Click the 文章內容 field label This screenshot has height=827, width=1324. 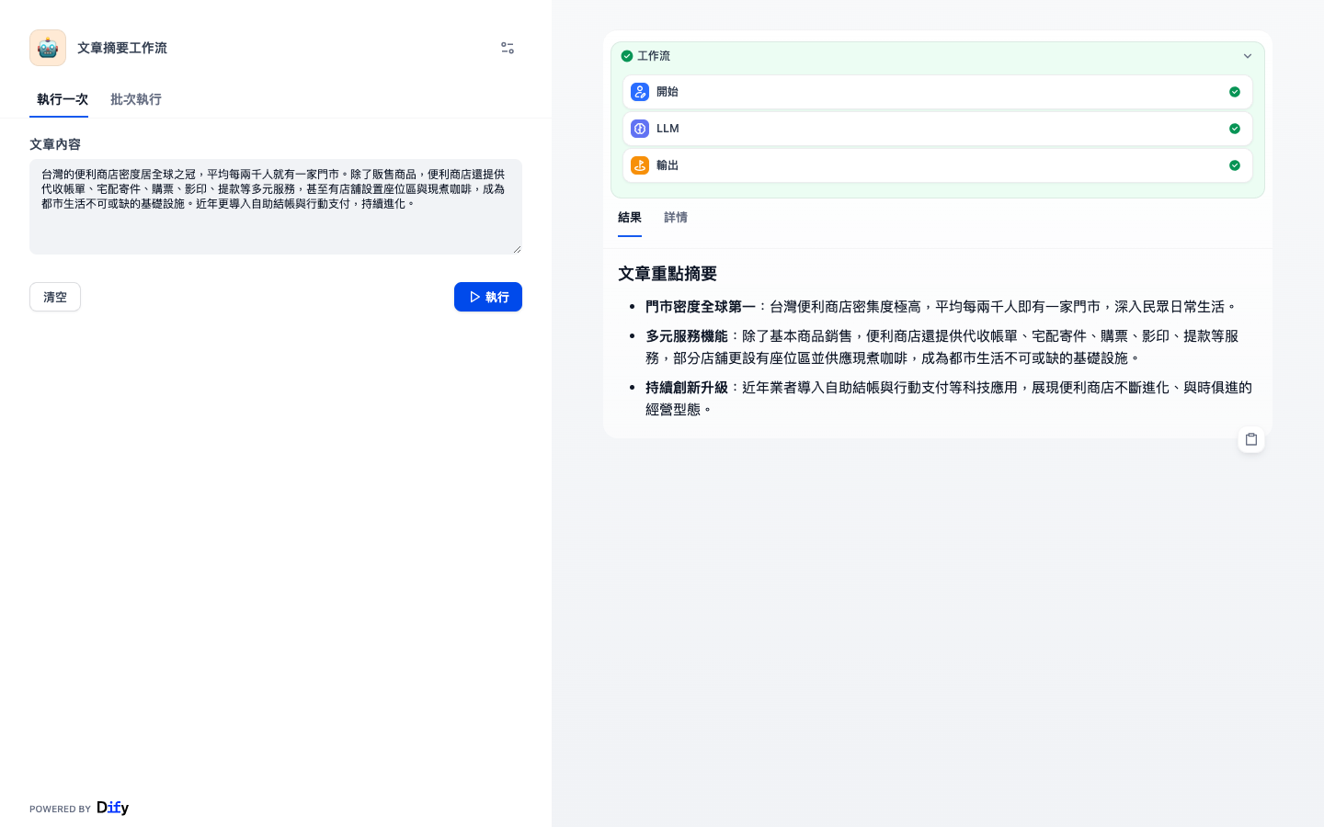click(55, 144)
